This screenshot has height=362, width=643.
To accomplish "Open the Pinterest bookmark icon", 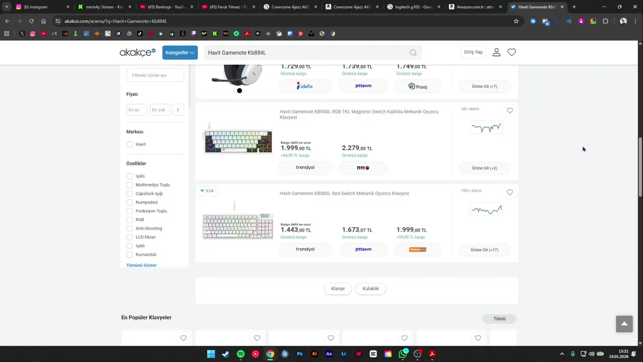I will [x=300, y=34].
